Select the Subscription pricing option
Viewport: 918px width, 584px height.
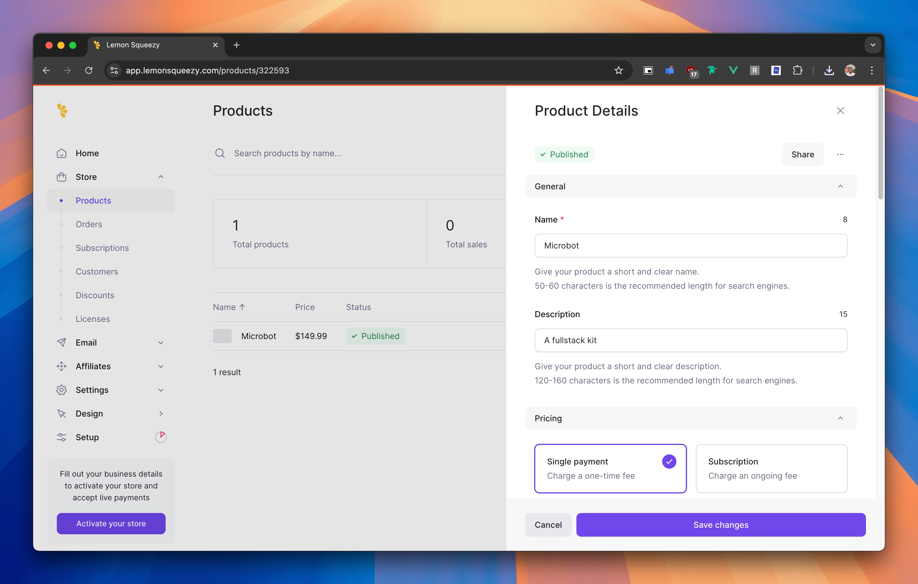(x=771, y=468)
